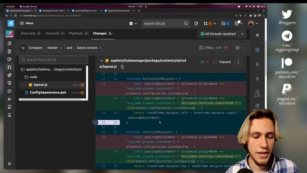
Task: Open Analytics chart in left sidebar
Action: [x=10, y=99]
